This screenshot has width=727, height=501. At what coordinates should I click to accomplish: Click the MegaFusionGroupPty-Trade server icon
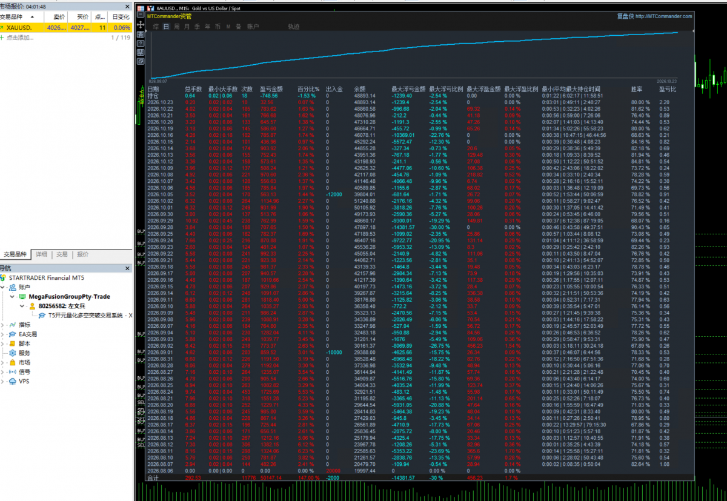(22, 297)
